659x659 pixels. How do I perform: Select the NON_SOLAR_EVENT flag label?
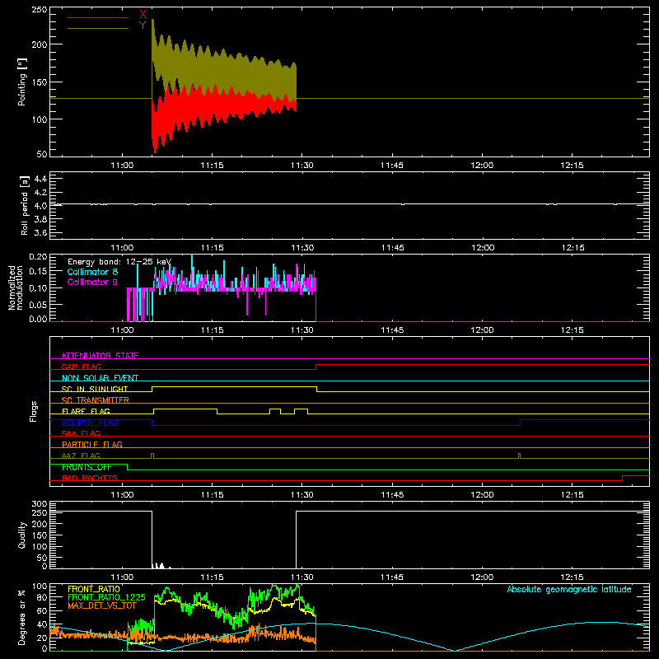pyautogui.click(x=100, y=378)
